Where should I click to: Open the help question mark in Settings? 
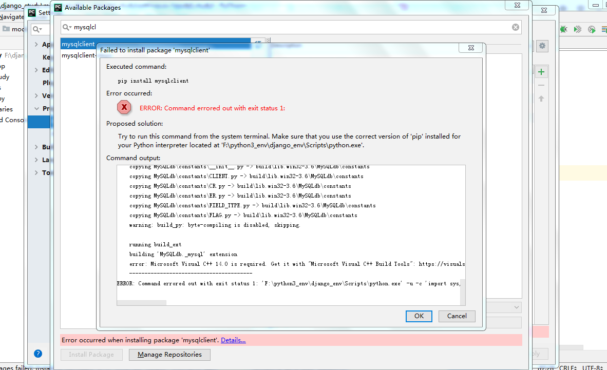pyautogui.click(x=38, y=354)
